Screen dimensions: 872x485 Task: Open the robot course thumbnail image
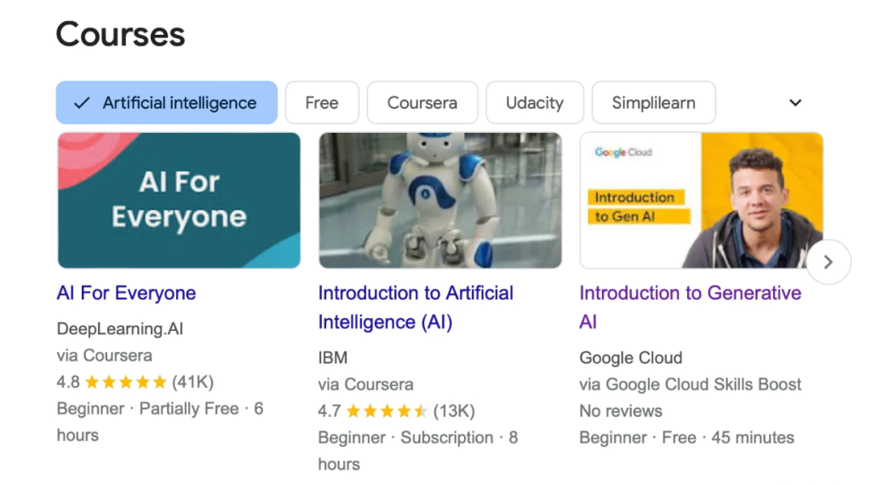440,201
